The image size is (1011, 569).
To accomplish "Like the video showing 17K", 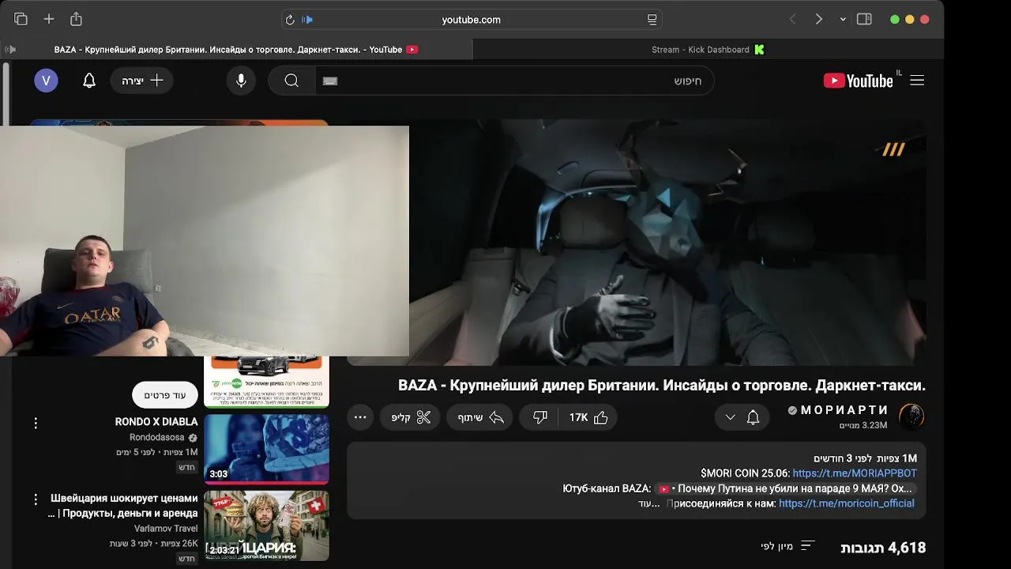I will click(589, 417).
